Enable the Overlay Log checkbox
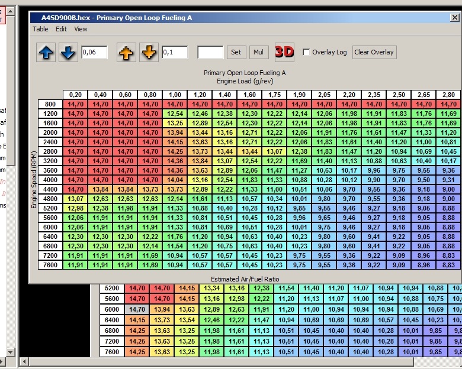Image resolution: width=462 pixels, height=369 pixels. point(306,53)
